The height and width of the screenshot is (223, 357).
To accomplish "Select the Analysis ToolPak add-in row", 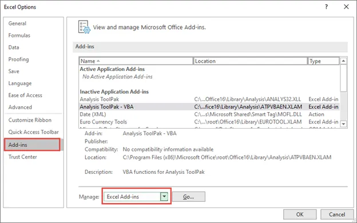I will point(209,99).
